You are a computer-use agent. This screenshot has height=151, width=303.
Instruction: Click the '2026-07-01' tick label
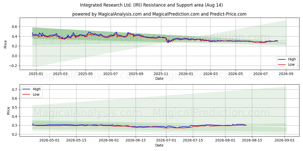[166, 140]
